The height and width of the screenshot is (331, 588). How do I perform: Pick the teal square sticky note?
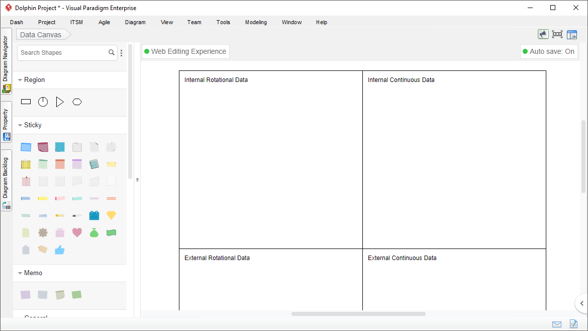[60, 147]
